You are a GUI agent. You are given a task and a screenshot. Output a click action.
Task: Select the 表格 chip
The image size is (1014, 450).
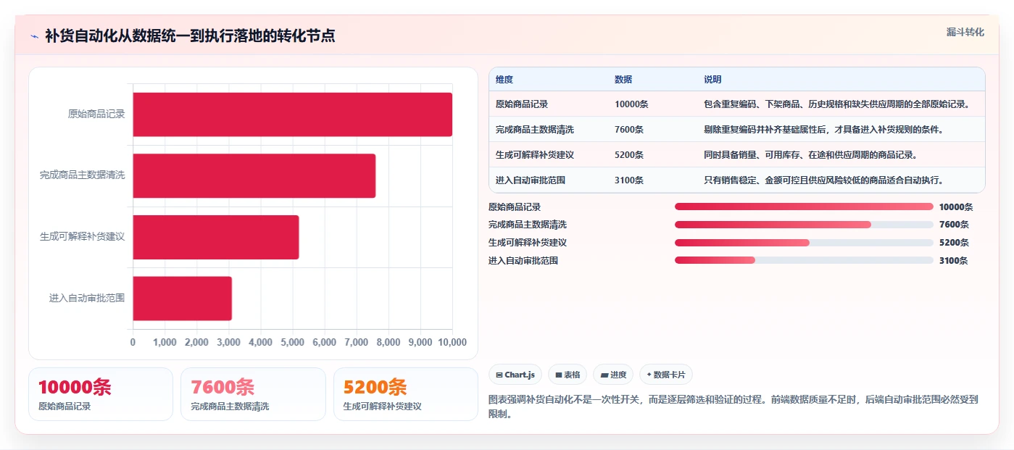568,375
